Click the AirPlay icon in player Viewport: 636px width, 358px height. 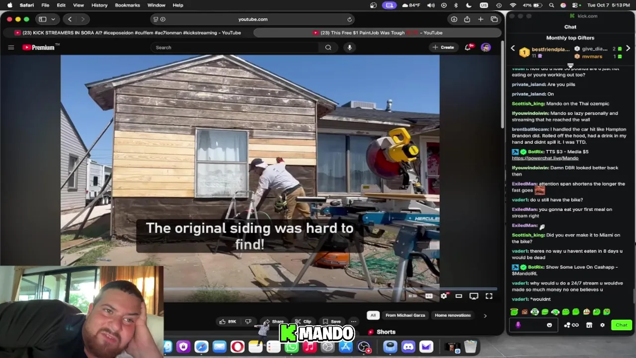[474, 296]
